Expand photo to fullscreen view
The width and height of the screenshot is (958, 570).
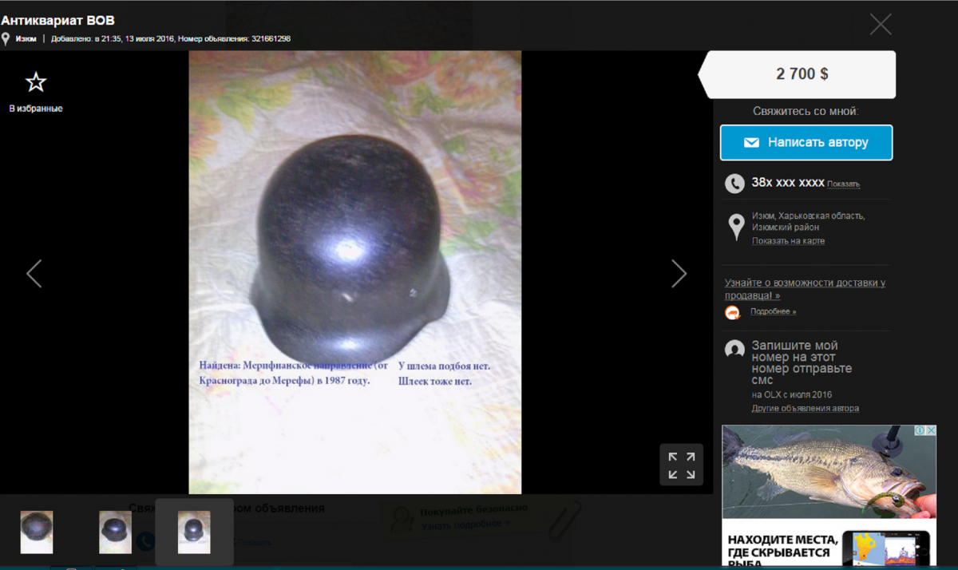tap(681, 465)
